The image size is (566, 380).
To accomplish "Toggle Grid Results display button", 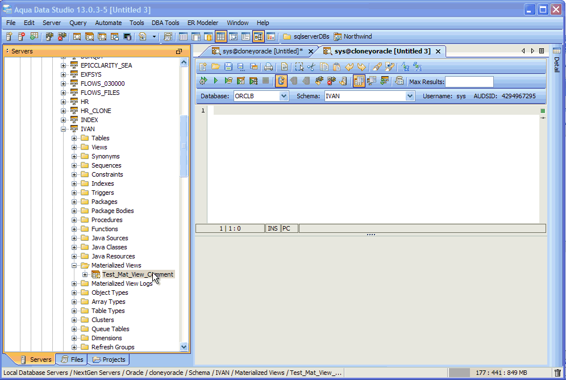I will 359,81.
